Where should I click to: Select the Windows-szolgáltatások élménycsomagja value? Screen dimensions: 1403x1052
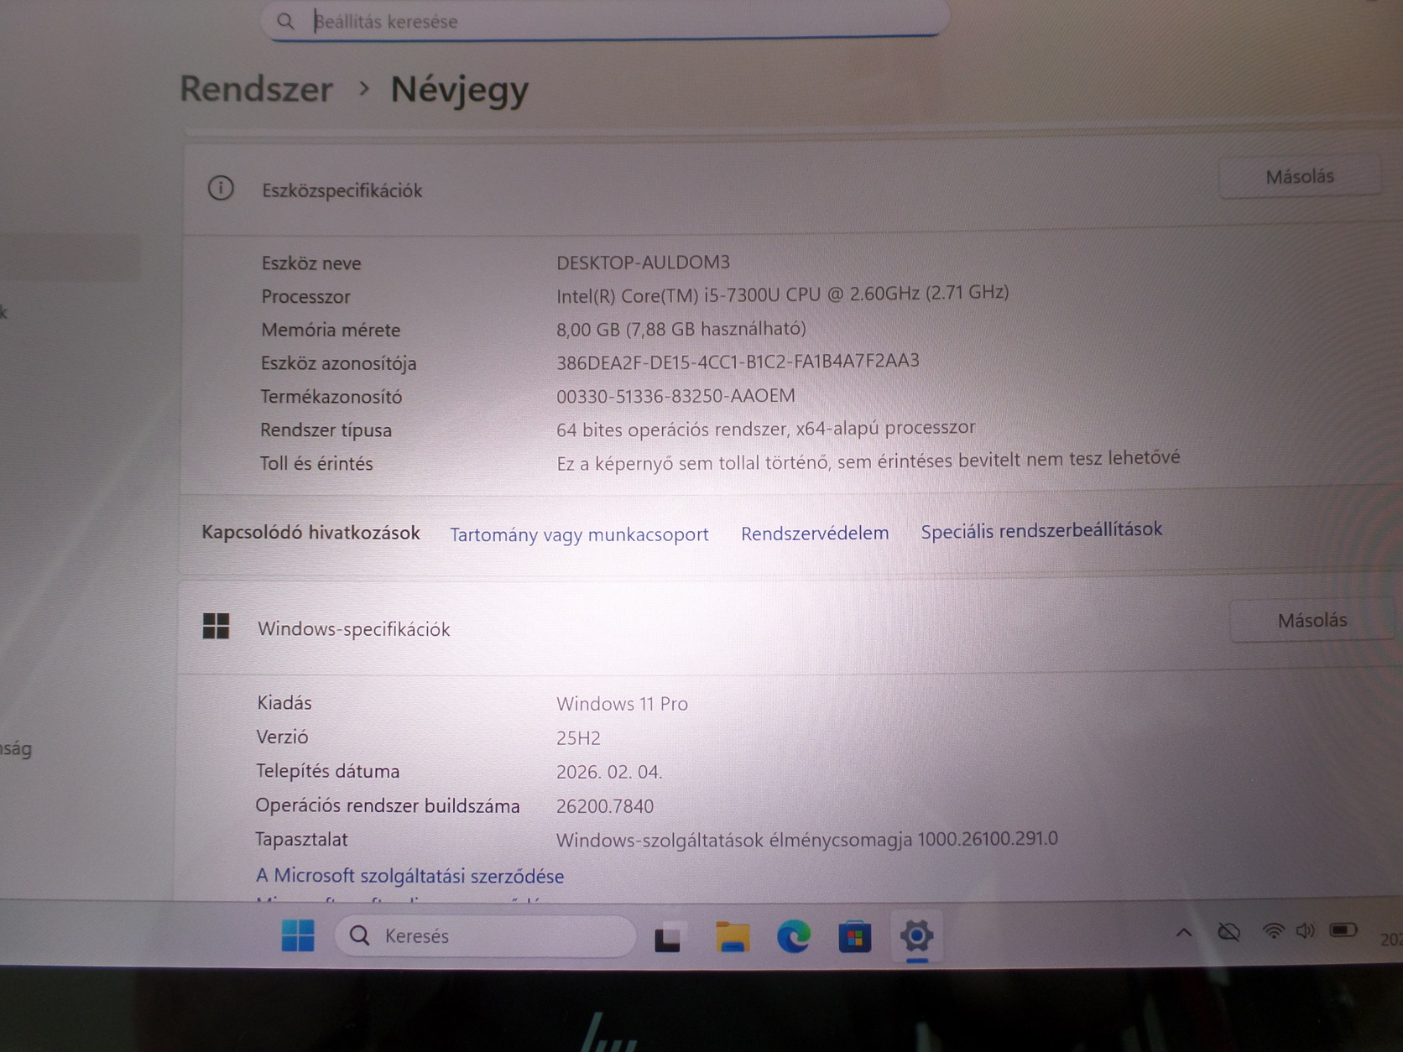806,839
